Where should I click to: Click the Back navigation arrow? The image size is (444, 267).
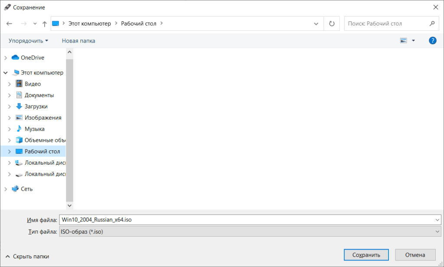click(x=10, y=23)
